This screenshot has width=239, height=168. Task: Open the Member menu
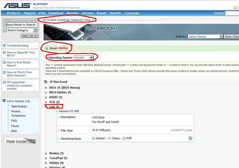tap(73, 13)
